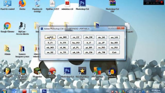Select the VideoPad Video Editor shortcut
Screen dimensions: 165x93
82,73
